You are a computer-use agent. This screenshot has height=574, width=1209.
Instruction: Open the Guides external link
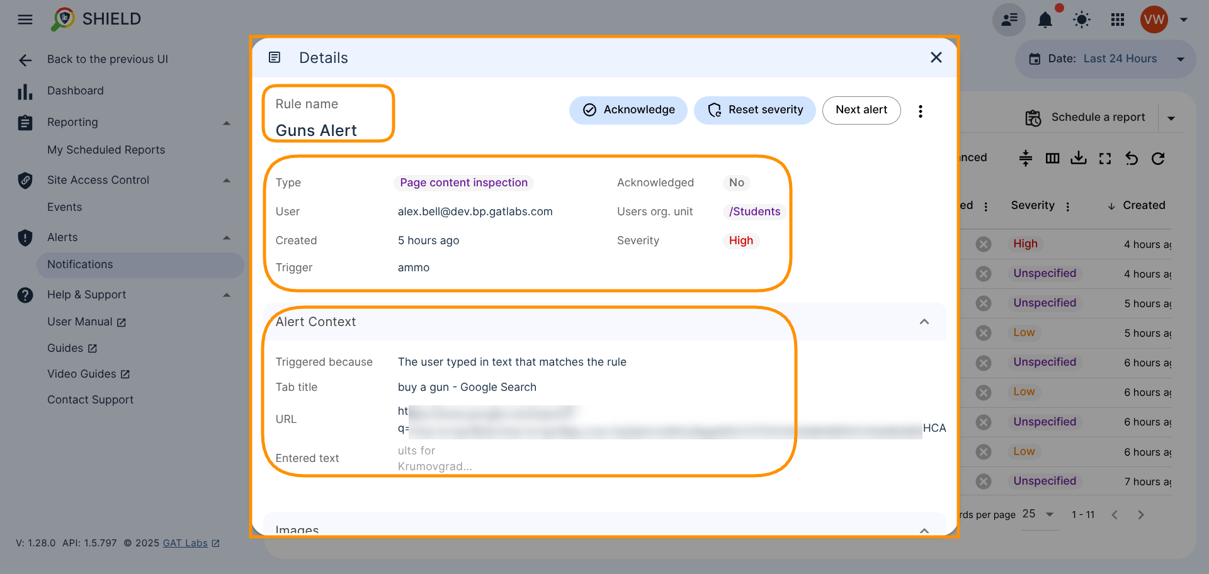pos(72,348)
